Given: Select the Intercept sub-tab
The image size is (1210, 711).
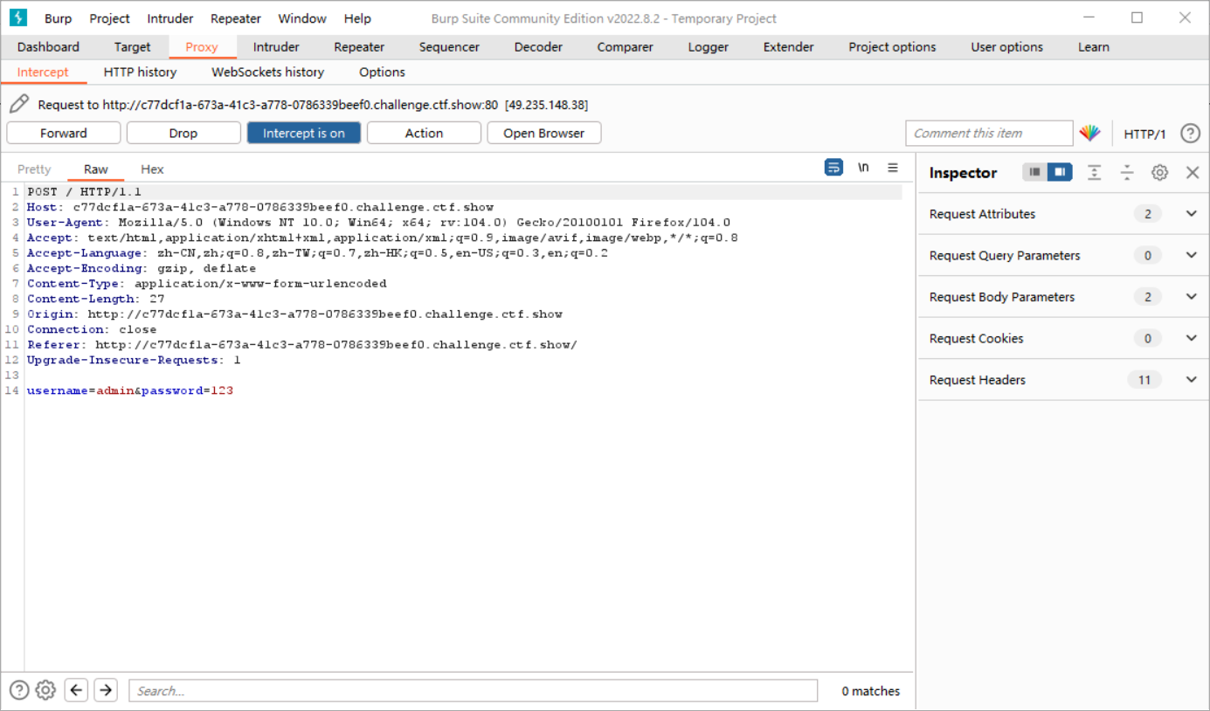Looking at the screenshot, I should [43, 72].
